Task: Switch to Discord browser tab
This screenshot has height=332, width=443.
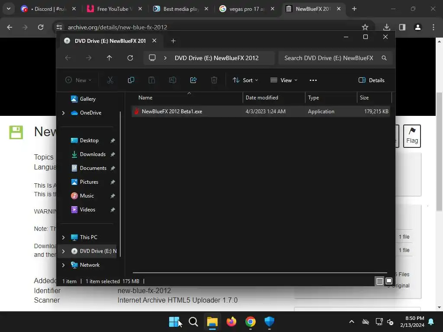Action: (48, 9)
